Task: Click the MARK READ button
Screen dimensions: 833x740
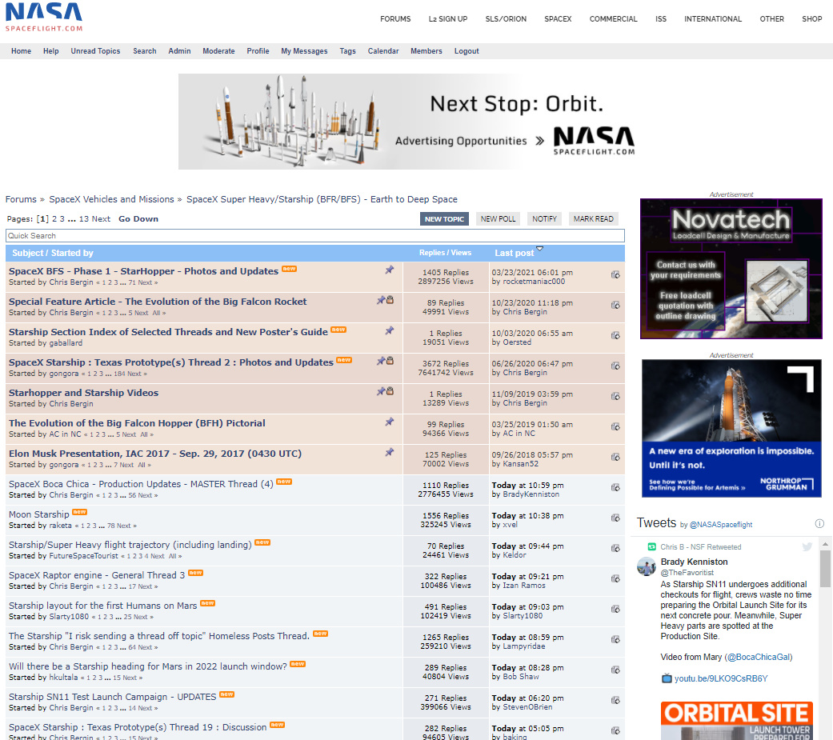Action: pos(594,219)
